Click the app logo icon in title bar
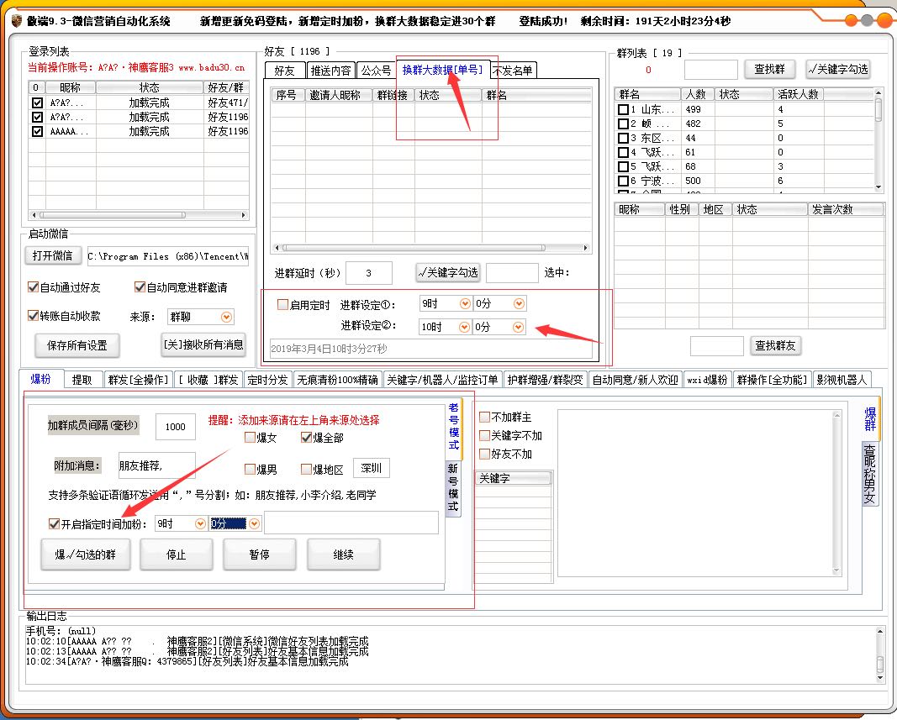This screenshot has height=720, width=897. point(17,21)
